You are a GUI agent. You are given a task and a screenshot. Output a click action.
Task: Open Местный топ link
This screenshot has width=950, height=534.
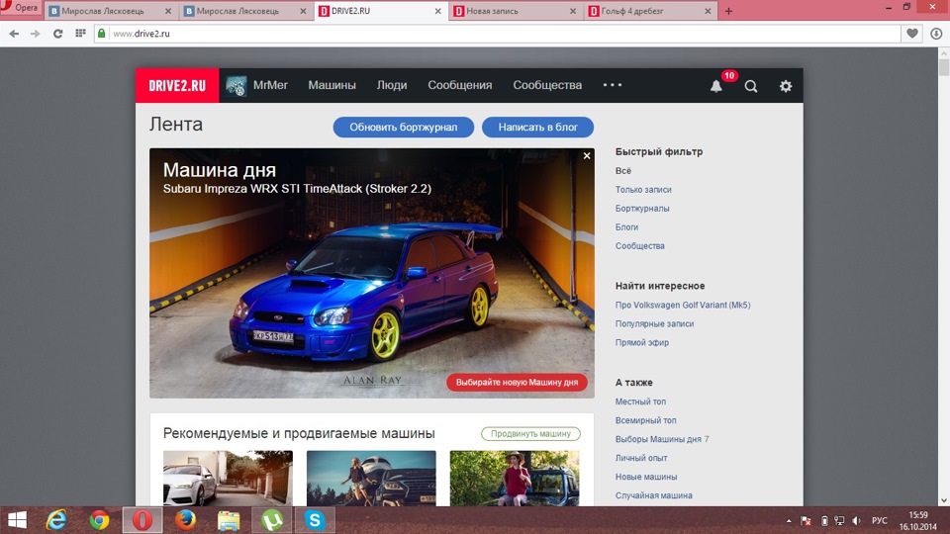[x=640, y=401]
